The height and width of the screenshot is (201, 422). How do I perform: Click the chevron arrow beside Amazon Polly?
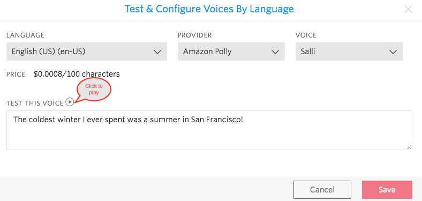click(275, 52)
